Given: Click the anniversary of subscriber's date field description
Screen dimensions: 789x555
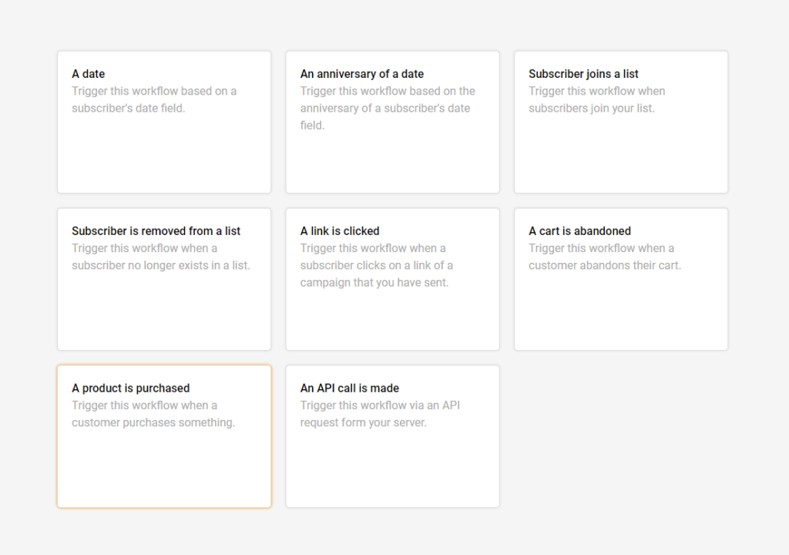Looking at the screenshot, I should click(x=388, y=108).
